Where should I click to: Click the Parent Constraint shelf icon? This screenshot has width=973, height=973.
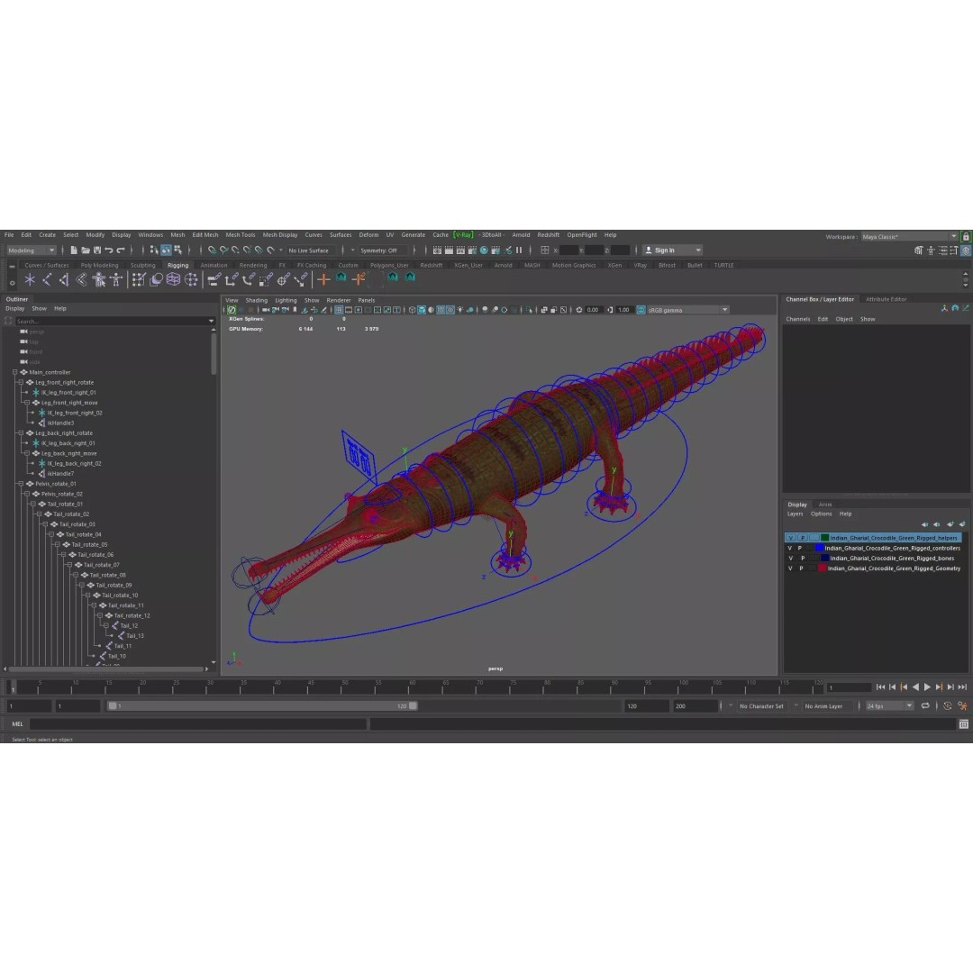click(x=214, y=280)
